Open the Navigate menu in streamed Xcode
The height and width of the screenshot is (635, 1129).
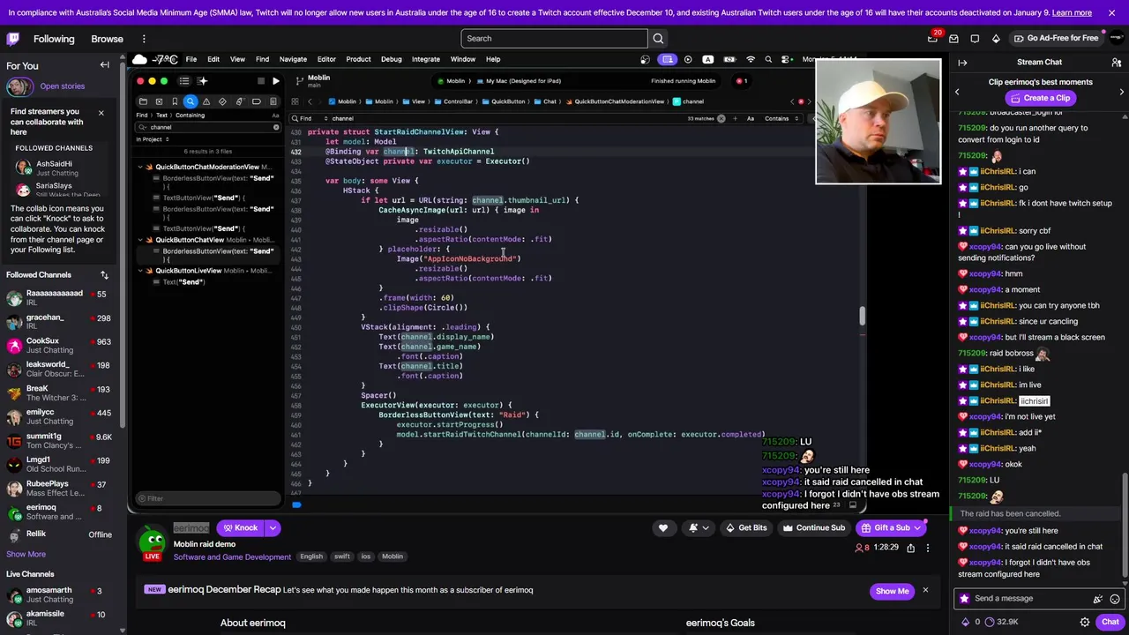click(x=293, y=60)
